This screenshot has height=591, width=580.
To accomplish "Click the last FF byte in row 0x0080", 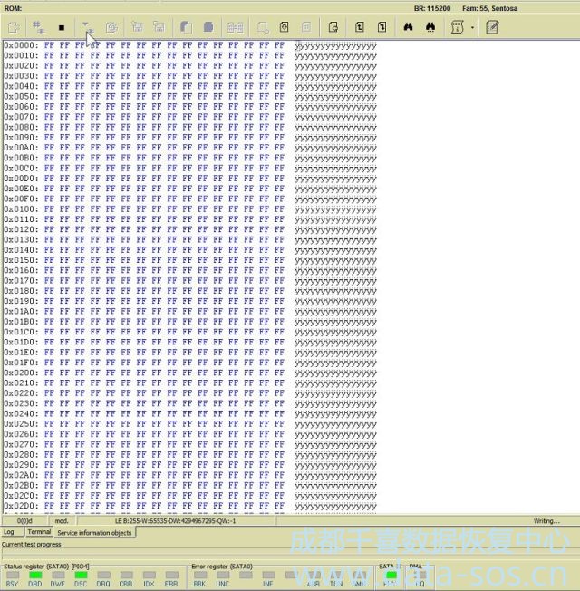I will coord(279,128).
